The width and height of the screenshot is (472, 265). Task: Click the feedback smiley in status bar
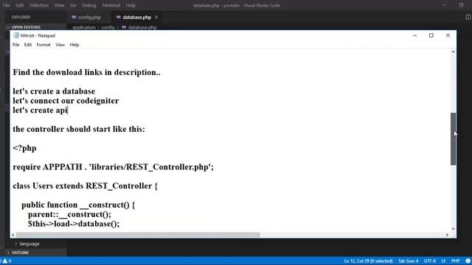[x=468, y=261]
